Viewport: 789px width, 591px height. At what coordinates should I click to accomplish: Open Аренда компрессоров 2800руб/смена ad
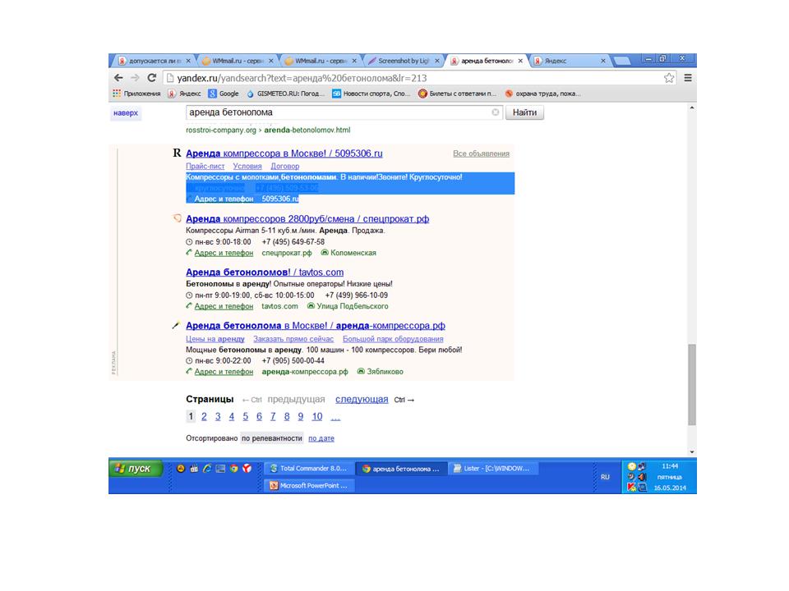point(307,219)
